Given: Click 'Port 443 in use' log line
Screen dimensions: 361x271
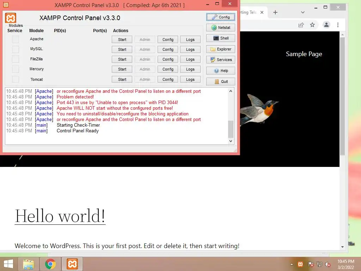Looking at the screenshot, I should [x=117, y=103].
